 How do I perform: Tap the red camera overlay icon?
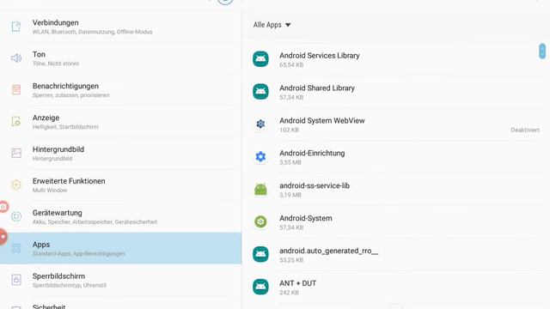tap(3, 207)
